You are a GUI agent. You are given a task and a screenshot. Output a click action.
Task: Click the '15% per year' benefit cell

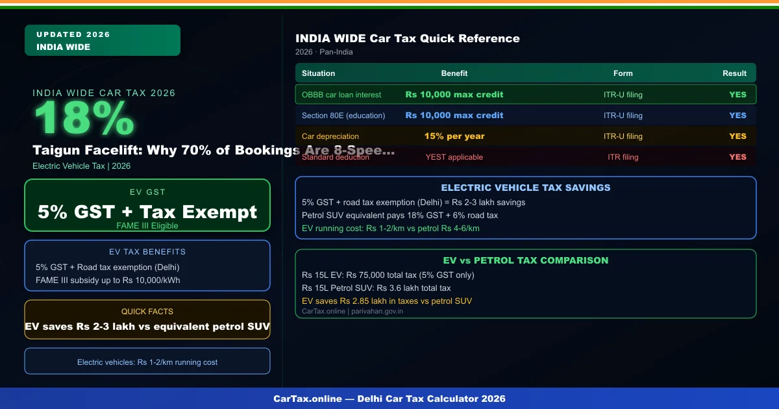click(454, 136)
